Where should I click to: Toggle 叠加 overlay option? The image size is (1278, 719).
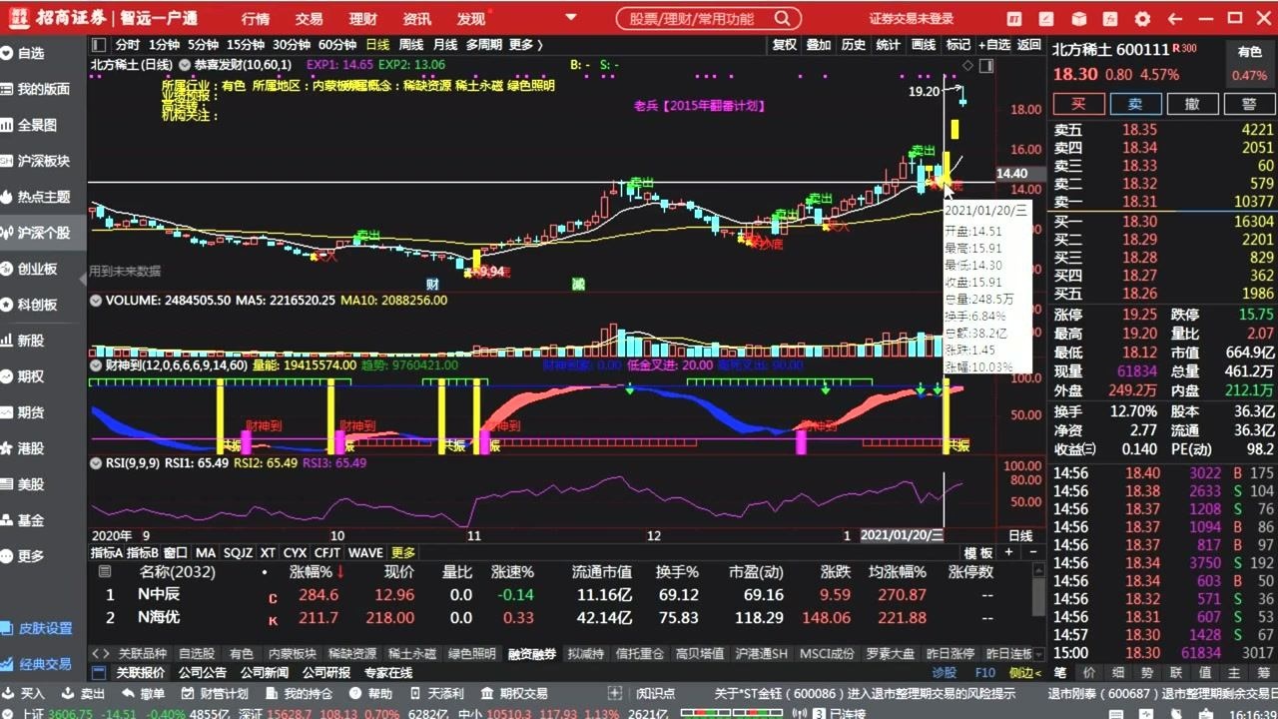pyautogui.click(x=819, y=44)
